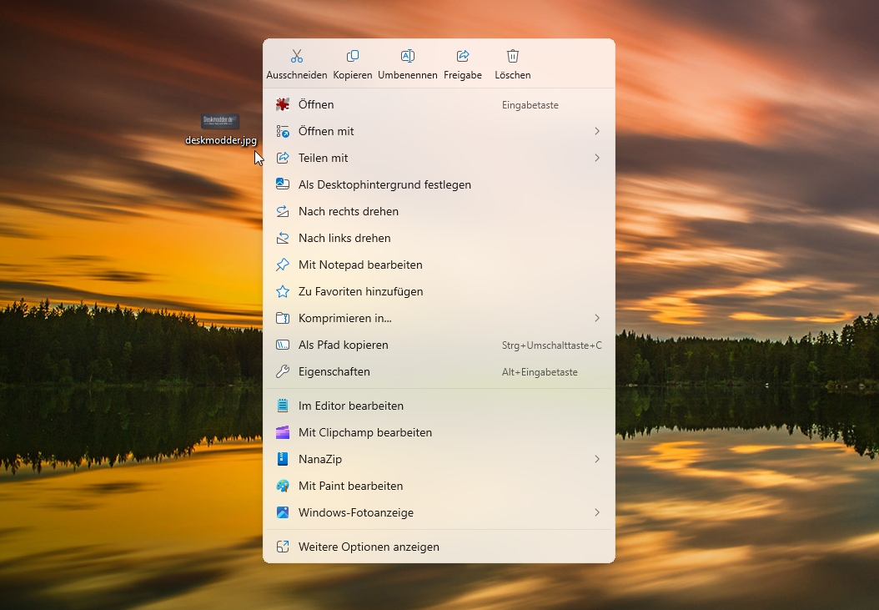Viewport: 879px width, 610px height.
Task: Choose Mit Paint bearbeiten
Action: point(439,486)
